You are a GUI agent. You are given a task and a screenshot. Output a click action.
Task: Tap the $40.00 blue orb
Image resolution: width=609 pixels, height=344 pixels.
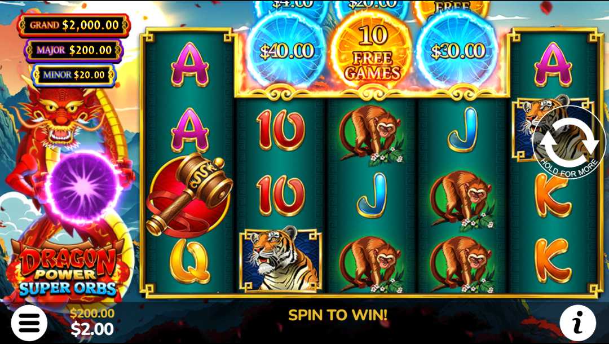click(x=286, y=51)
